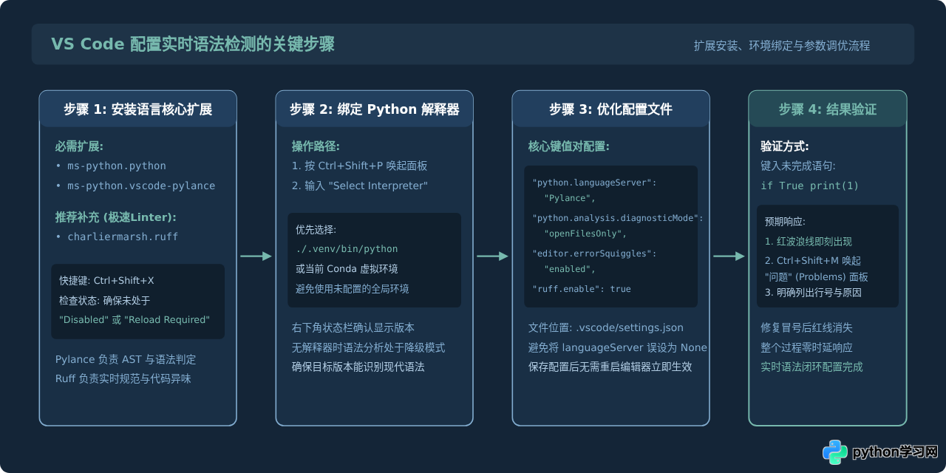Click the line "ruff.enable": true

coord(582,289)
